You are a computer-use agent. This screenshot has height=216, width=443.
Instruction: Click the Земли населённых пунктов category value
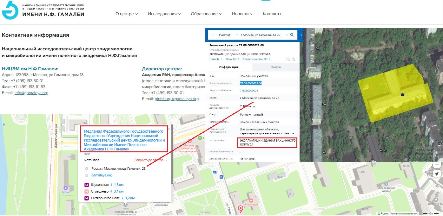pos(259,122)
